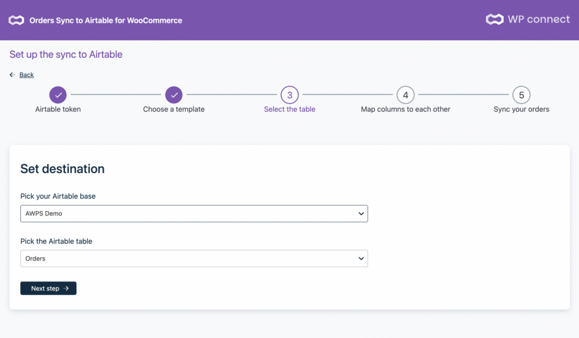Click the WP connect brand text

click(x=538, y=19)
